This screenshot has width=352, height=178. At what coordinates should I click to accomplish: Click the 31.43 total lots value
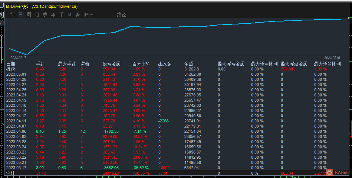pyautogui.click(x=41, y=173)
